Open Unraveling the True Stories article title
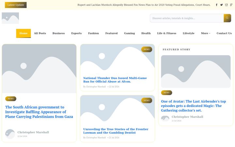This screenshot has width=235, height=147. [x=116, y=131]
